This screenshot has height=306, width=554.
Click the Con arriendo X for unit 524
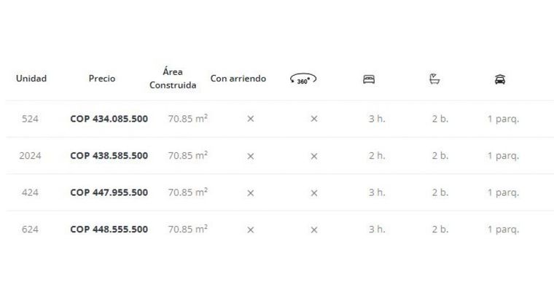[251, 119]
